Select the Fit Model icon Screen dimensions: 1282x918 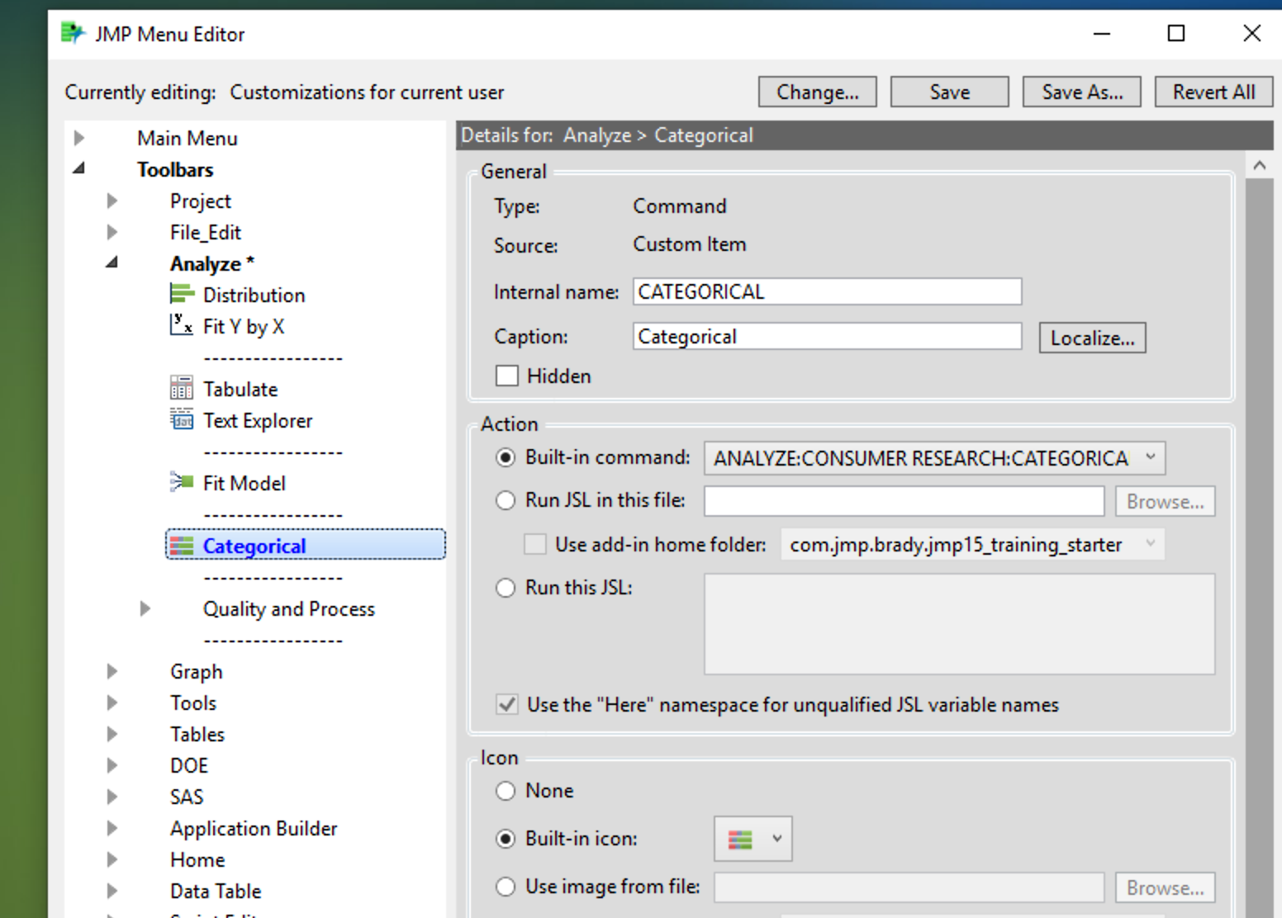pyautogui.click(x=182, y=482)
